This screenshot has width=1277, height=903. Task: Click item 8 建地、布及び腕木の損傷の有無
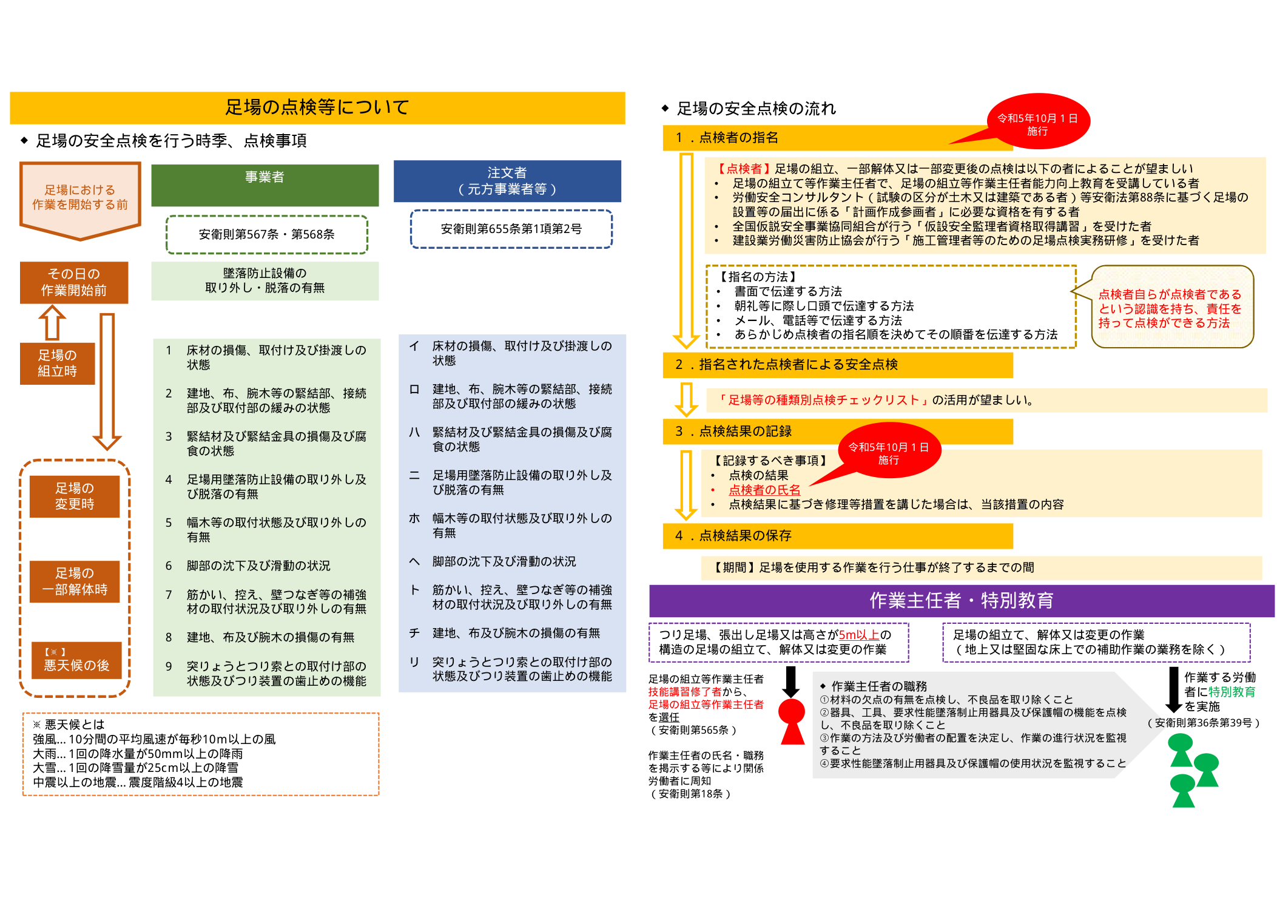tap(260, 637)
